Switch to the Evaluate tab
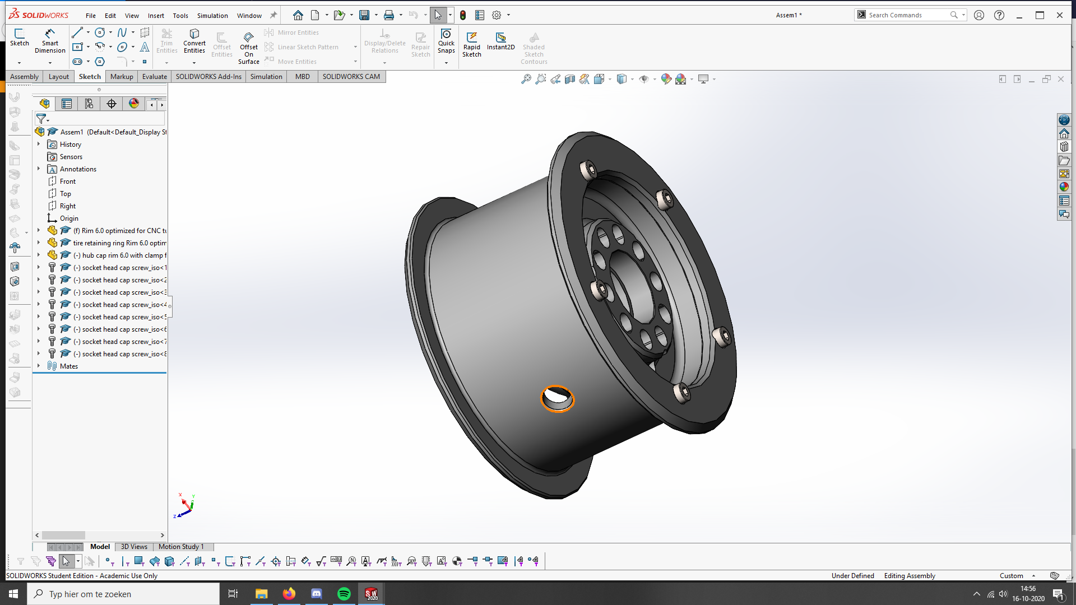This screenshot has height=605, width=1076. tap(155, 77)
